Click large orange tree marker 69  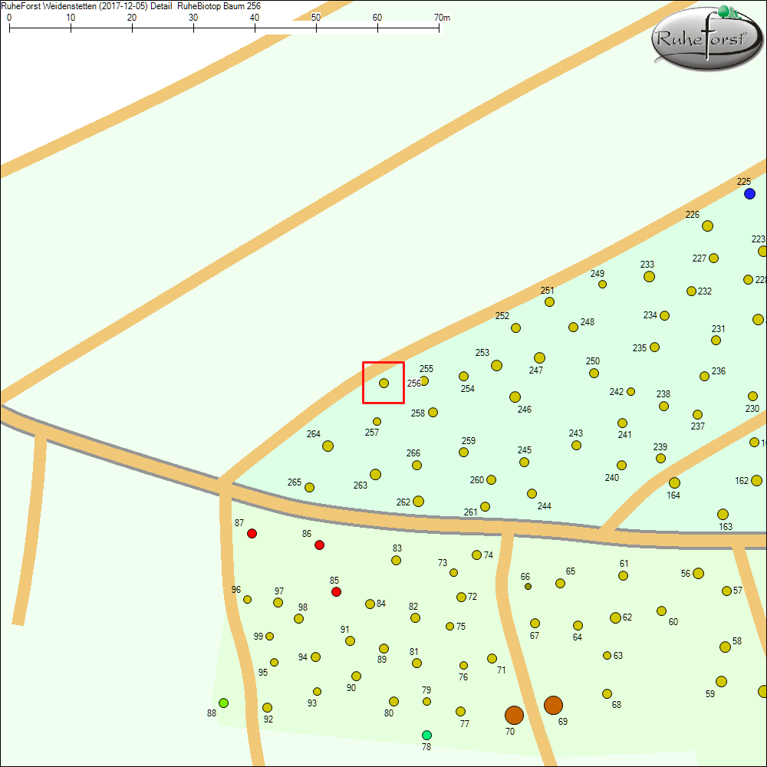[x=553, y=705]
